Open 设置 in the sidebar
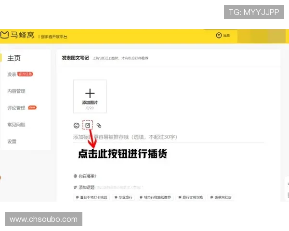Viewport: 289px width, 231px height. (x=12, y=141)
